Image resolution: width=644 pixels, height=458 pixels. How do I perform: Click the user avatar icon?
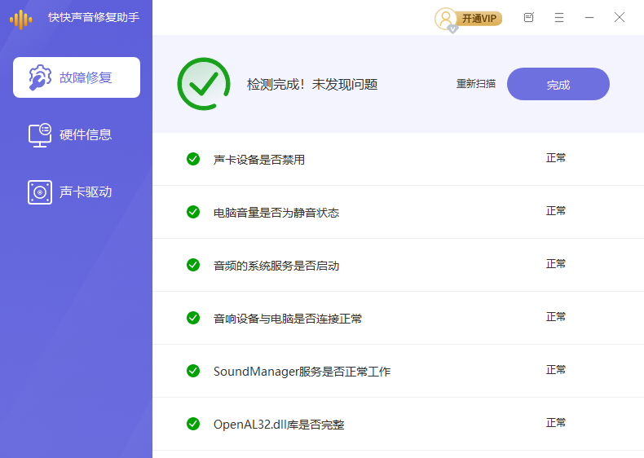click(x=446, y=18)
